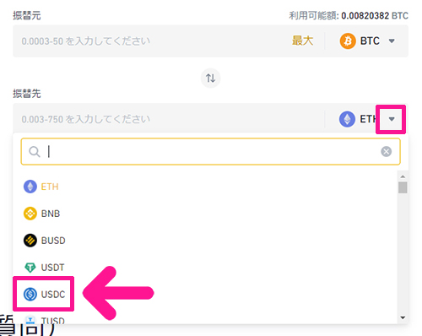
Task: Clear the search box with X icon
Action: coord(386,151)
